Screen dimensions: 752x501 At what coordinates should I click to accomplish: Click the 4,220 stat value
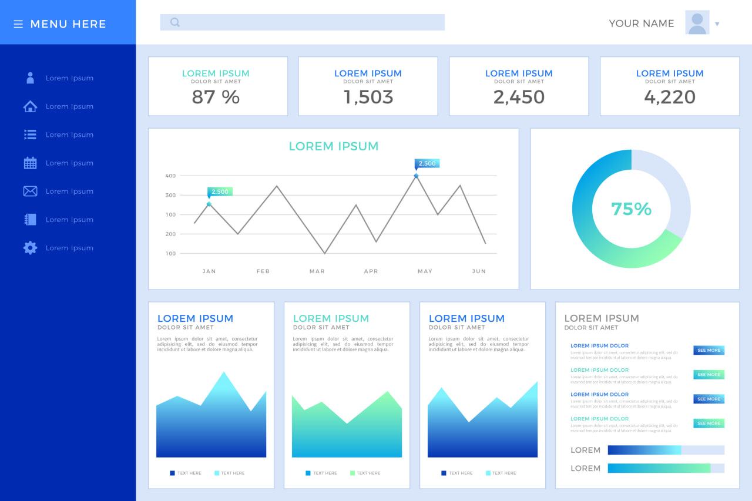(x=670, y=97)
